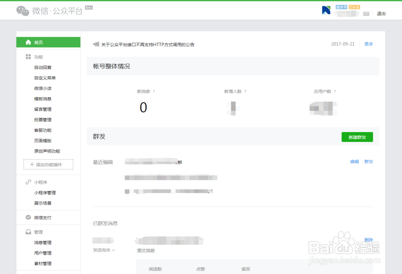This screenshot has width=402, height=274.
Task: Click 删除 on the sent message
Action: click(368, 239)
